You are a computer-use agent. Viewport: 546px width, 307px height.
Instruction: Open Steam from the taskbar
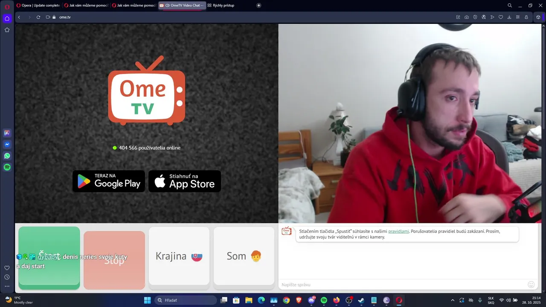361,300
